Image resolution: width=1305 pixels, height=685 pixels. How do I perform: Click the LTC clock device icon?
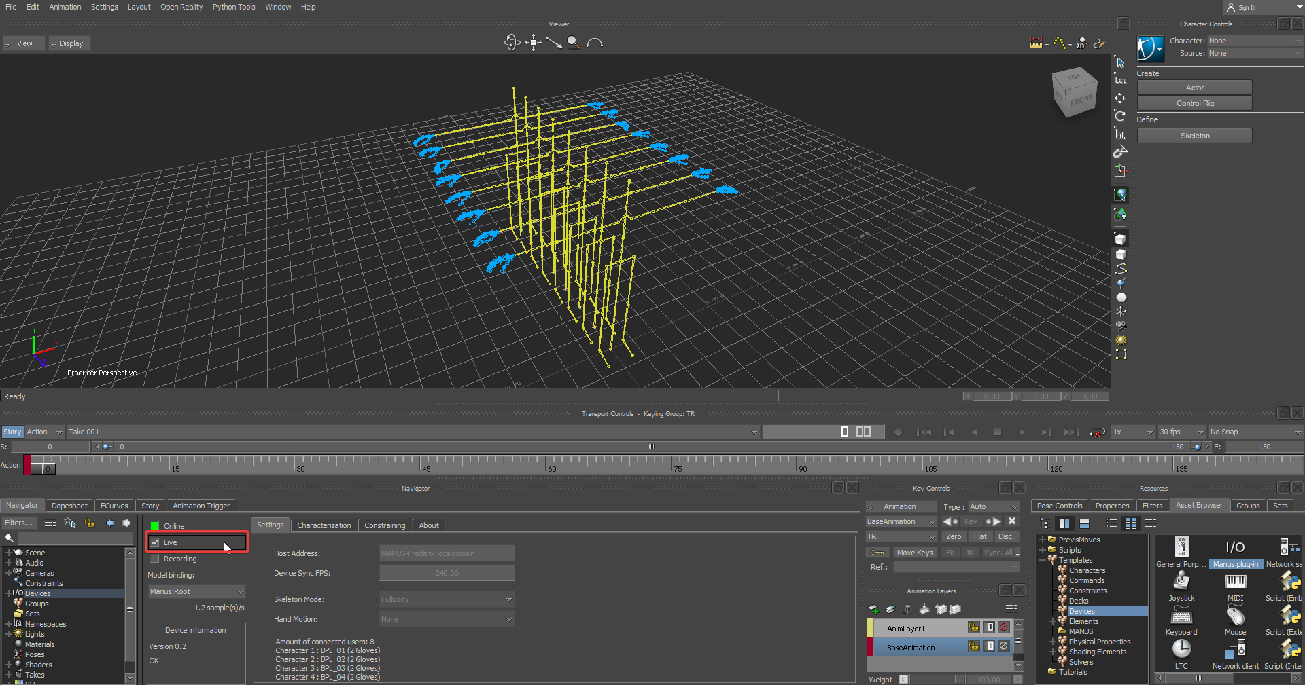(x=1181, y=650)
